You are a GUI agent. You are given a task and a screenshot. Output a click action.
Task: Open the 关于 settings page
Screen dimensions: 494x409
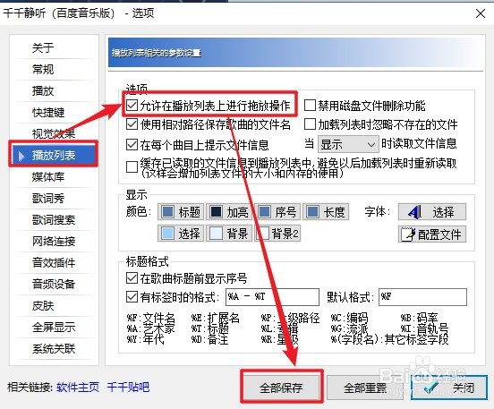point(43,48)
